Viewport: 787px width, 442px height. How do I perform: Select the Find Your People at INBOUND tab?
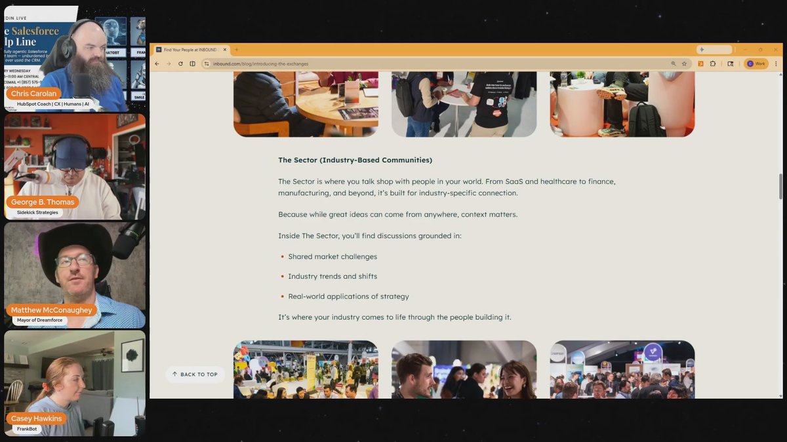pyautogui.click(x=190, y=50)
